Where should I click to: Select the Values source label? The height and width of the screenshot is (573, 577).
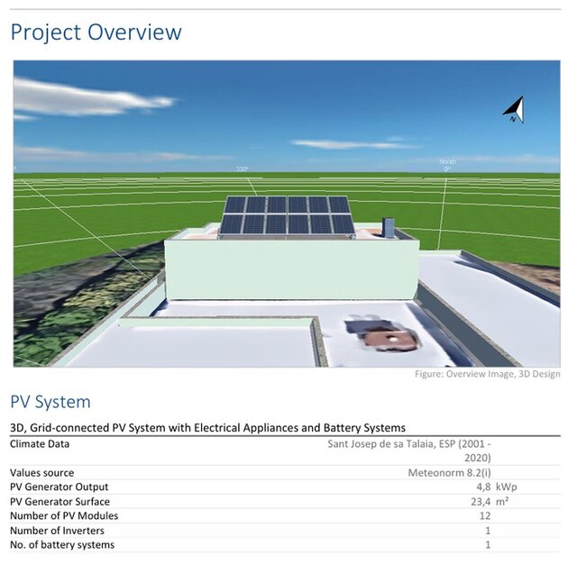tap(42, 472)
